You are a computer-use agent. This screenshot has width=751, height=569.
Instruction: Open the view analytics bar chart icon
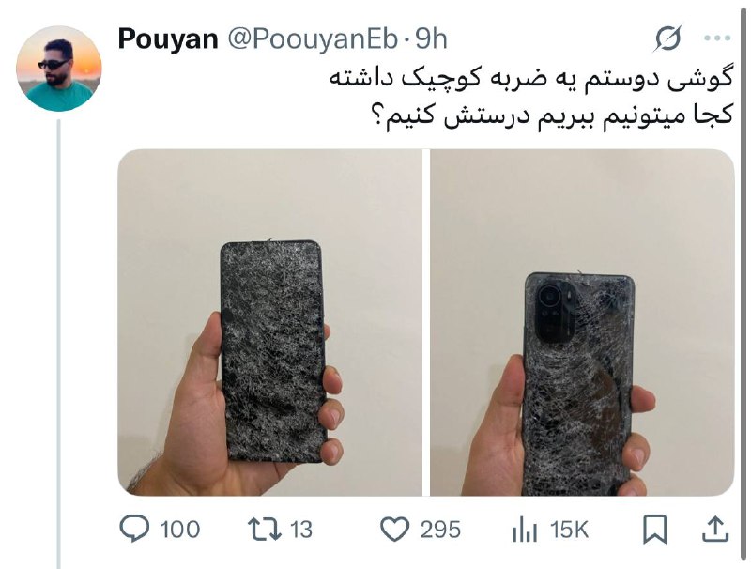coord(525,530)
